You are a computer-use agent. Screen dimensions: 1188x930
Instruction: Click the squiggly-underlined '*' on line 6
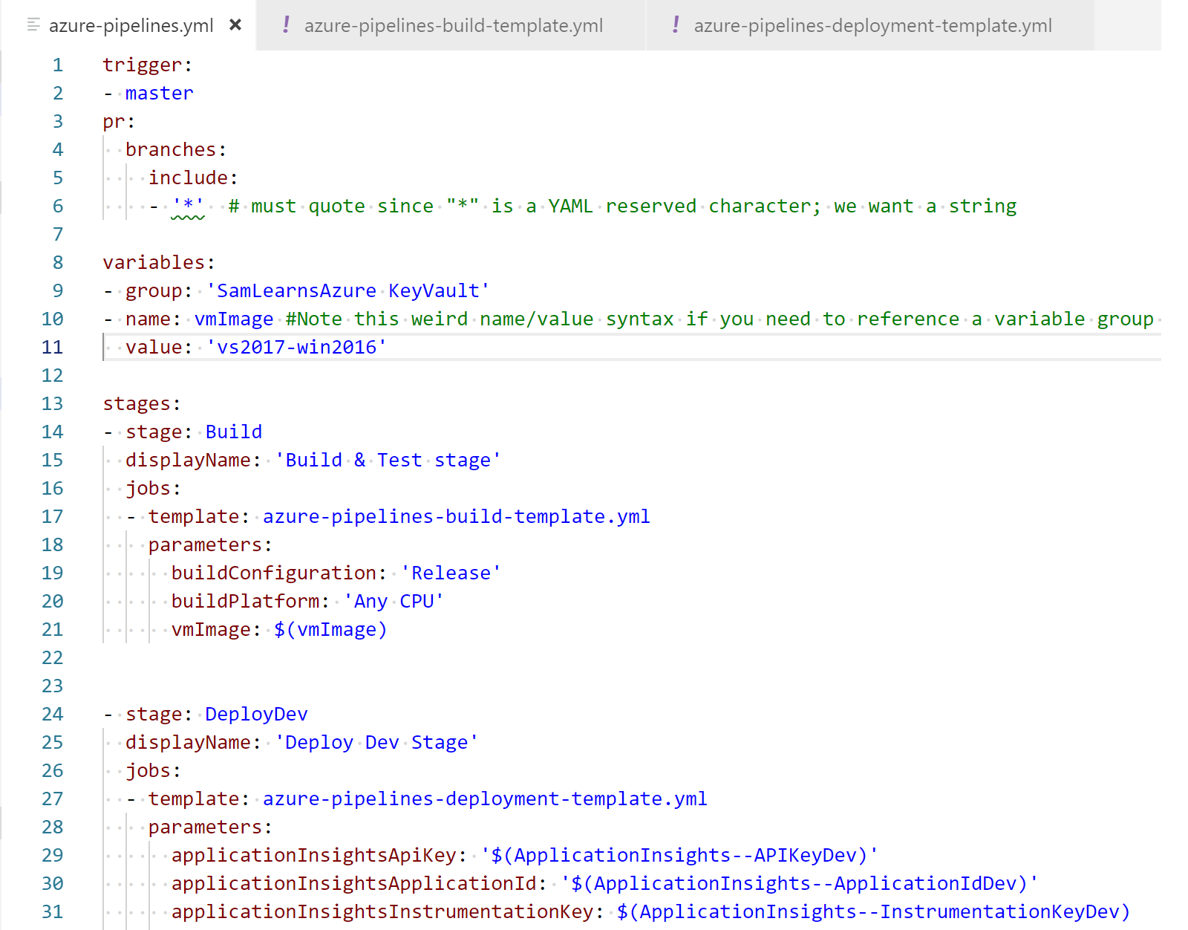point(188,207)
